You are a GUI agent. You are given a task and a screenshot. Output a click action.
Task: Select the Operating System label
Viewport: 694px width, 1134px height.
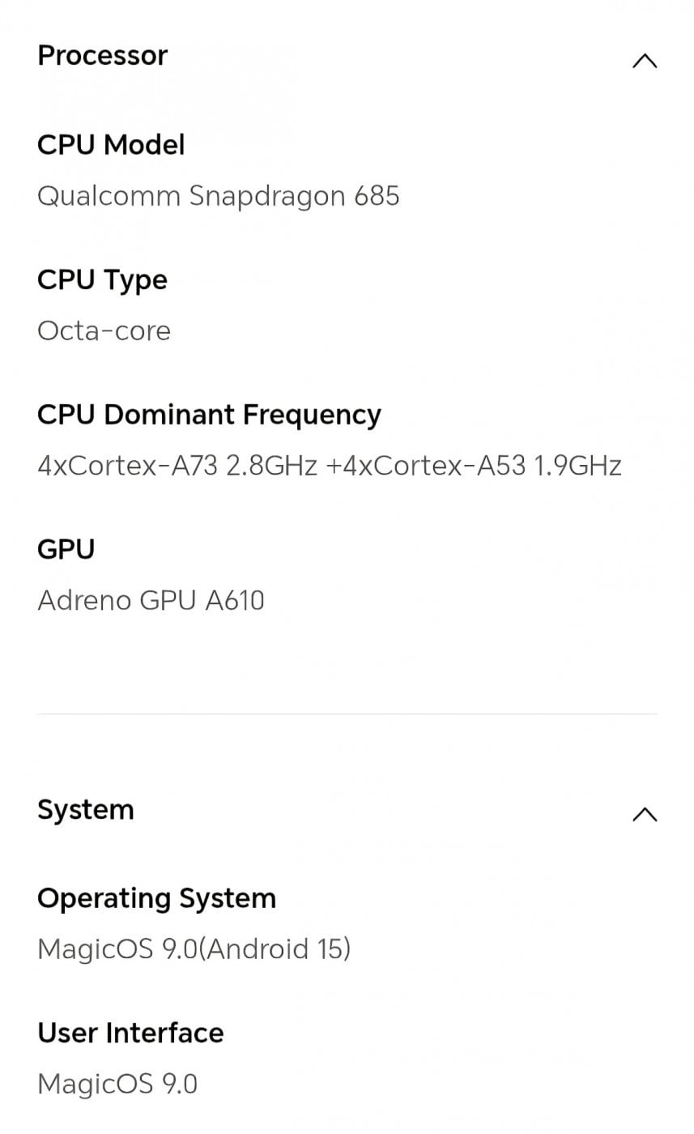pyautogui.click(x=156, y=897)
